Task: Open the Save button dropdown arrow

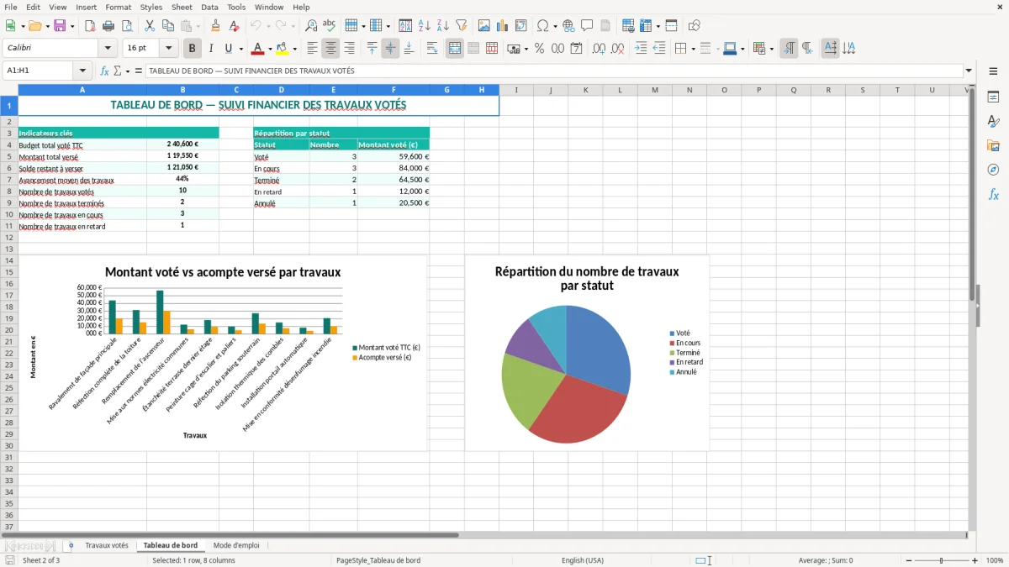Action: click(72, 26)
